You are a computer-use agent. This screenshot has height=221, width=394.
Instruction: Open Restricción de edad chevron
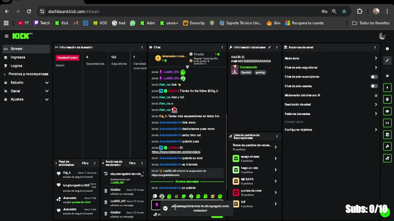376,105
